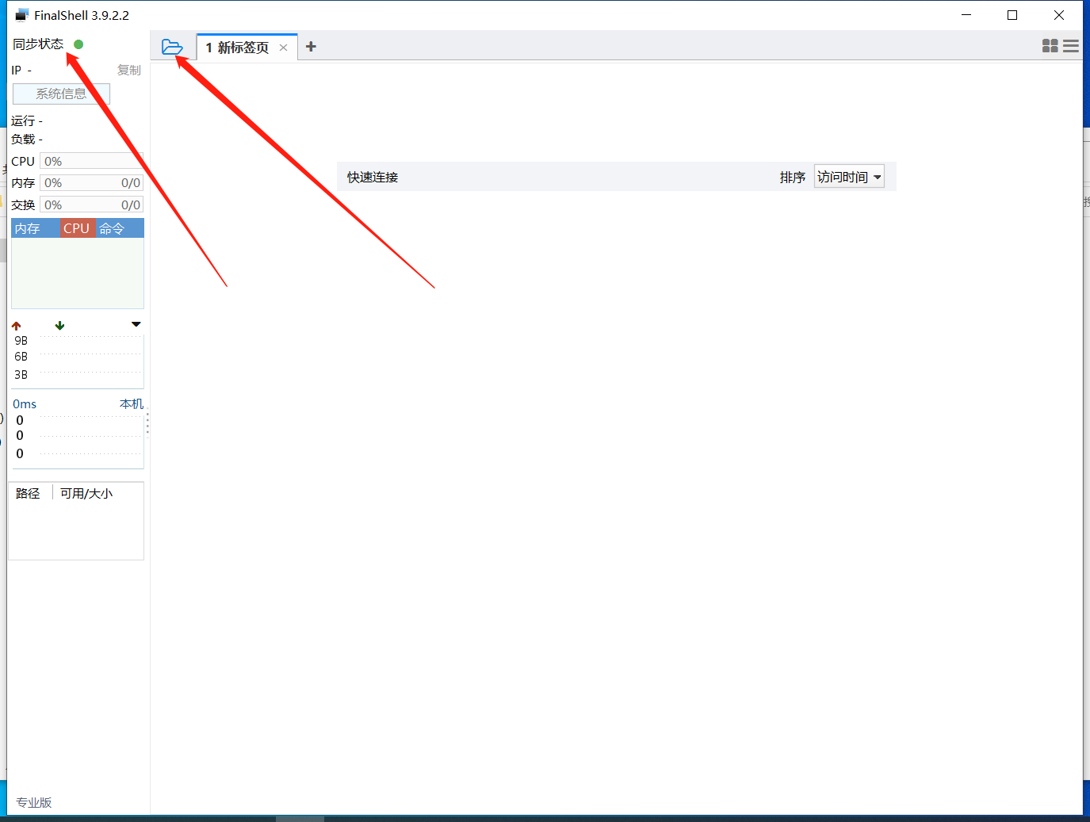Toggle process sorting by the 内存 column

(x=27, y=227)
